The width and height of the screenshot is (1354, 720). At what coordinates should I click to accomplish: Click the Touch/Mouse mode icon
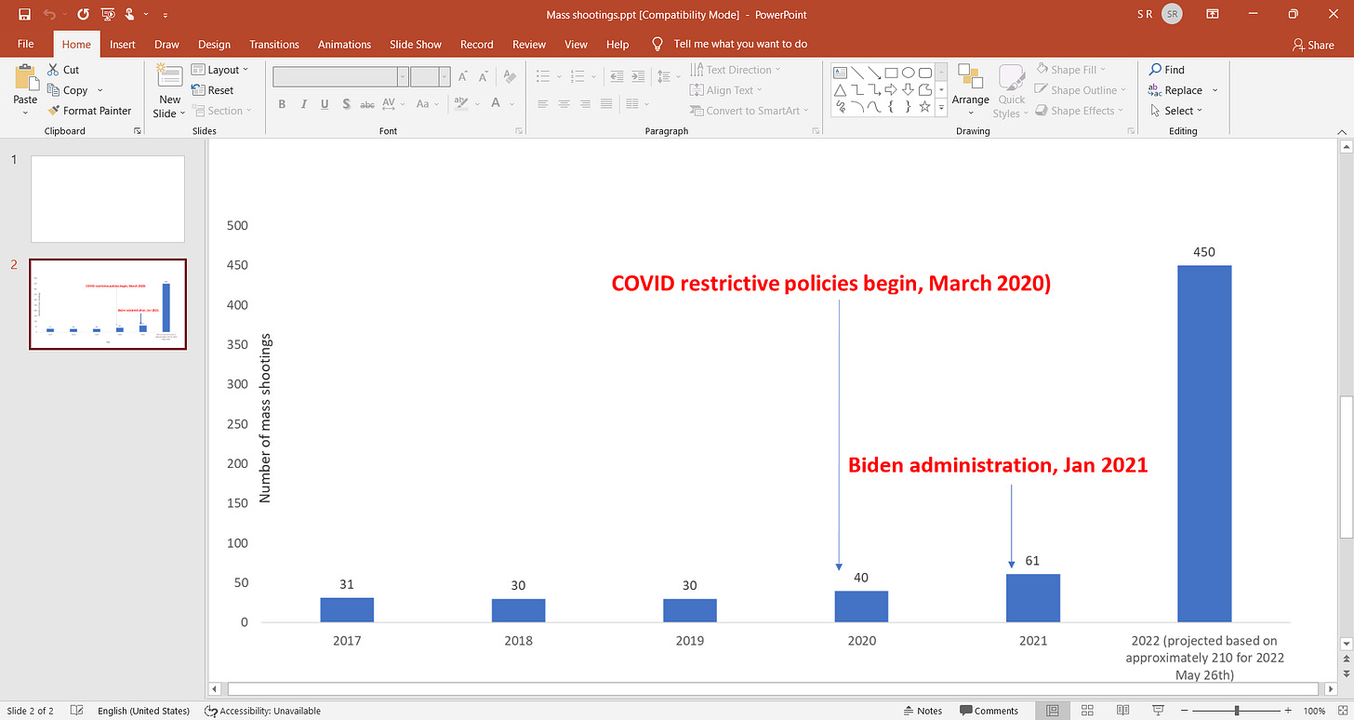tap(131, 14)
